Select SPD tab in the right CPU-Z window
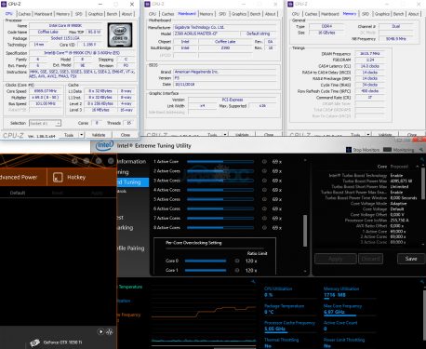 [366, 14]
